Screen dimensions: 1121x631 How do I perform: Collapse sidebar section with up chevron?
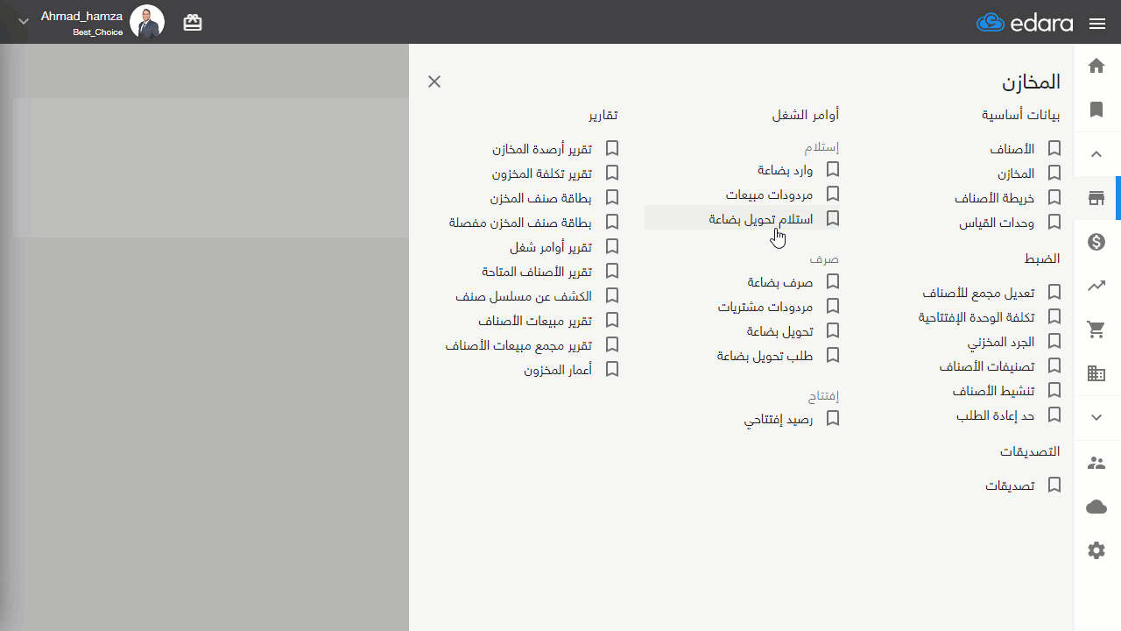coord(1096,154)
